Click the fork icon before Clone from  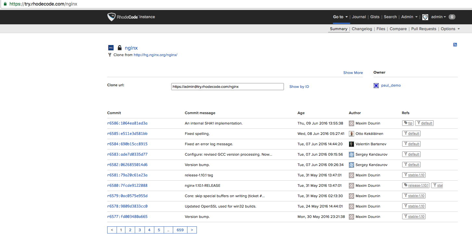[110, 55]
